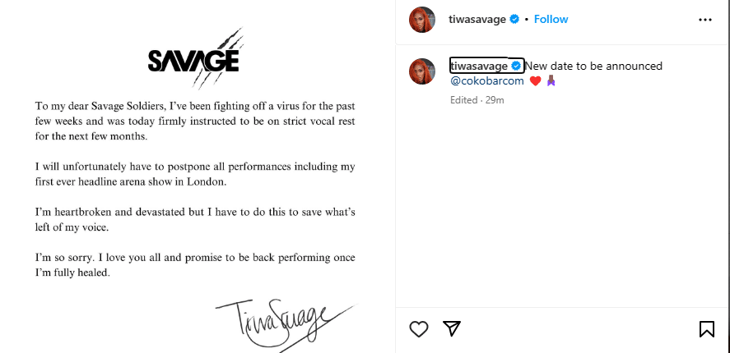Open the profile picture in post header
This screenshot has height=353, width=730.
pyautogui.click(x=422, y=20)
